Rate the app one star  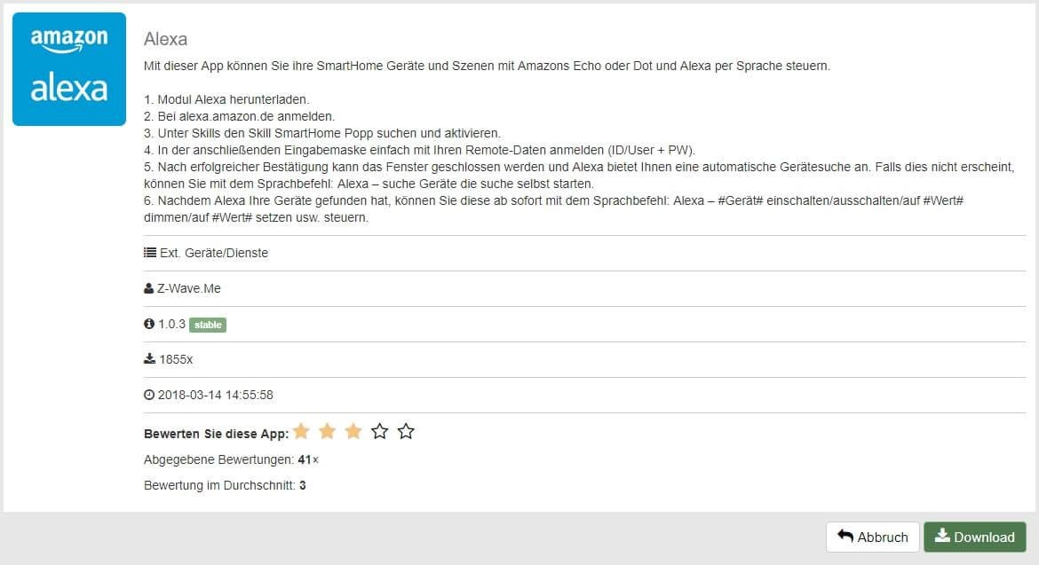[301, 432]
